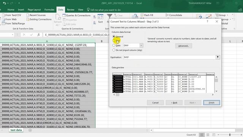Select the test data sheet tab
The height and width of the screenshot is (137, 243).
click(x=16, y=130)
